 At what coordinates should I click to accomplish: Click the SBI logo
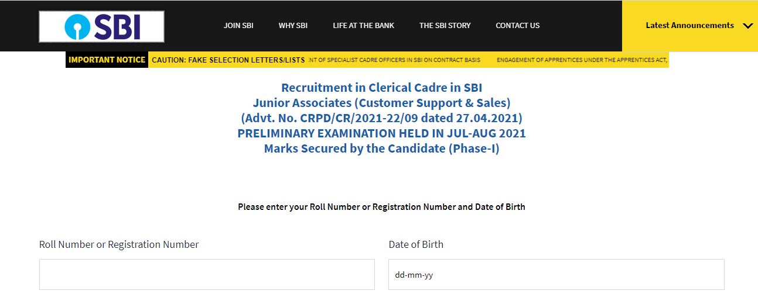point(101,26)
